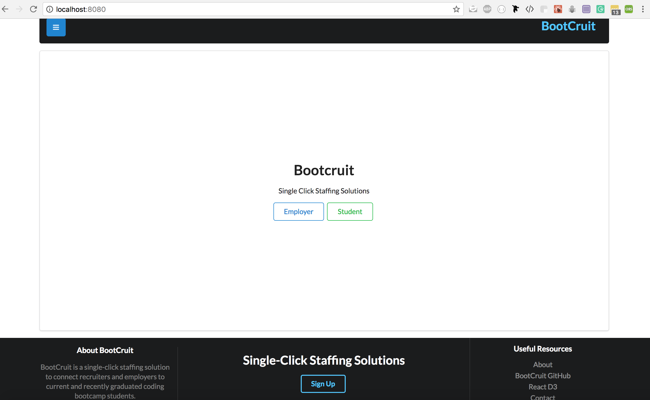Click the Student button on homepage
Screen dimensions: 650x400
click(x=350, y=211)
